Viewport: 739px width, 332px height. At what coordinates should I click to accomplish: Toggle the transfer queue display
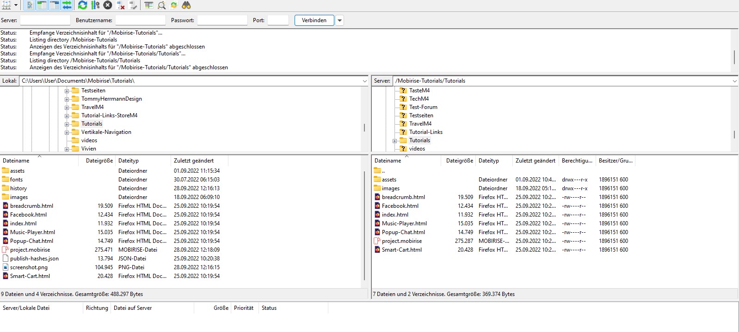pos(67,5)
